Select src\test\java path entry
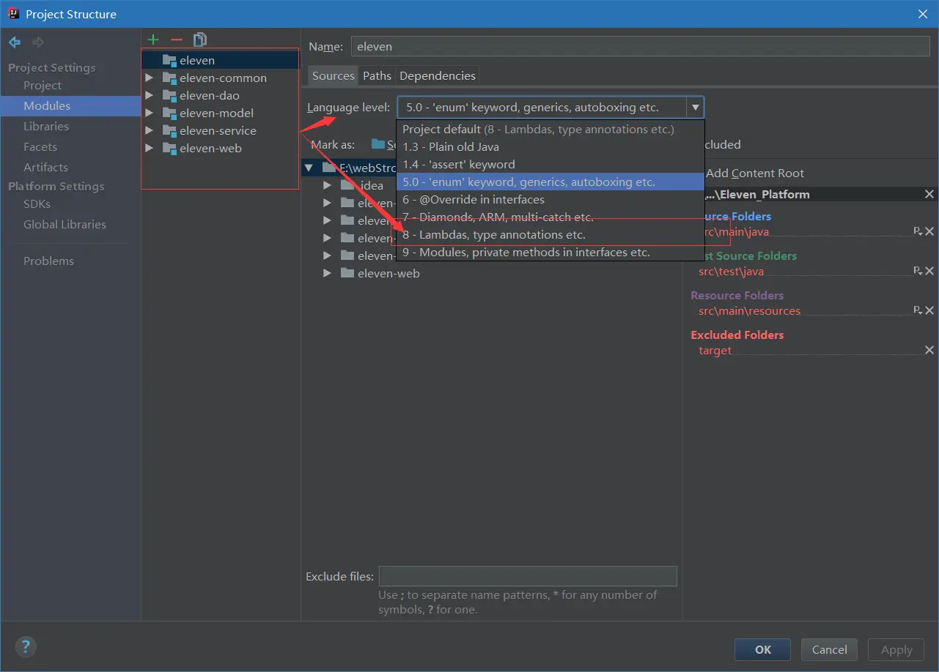939x672 pixels. [731, 271]
